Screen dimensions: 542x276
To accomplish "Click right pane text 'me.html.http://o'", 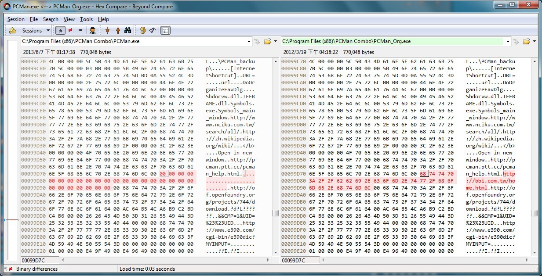I will point(491,188).
